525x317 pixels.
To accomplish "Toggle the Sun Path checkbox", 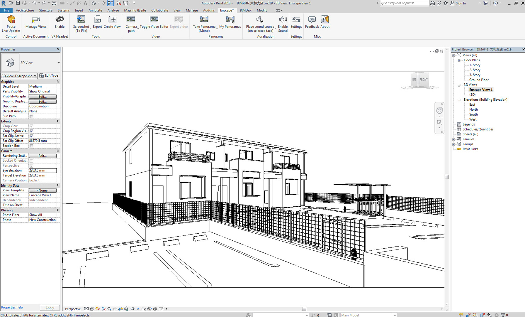I will 31,117.
